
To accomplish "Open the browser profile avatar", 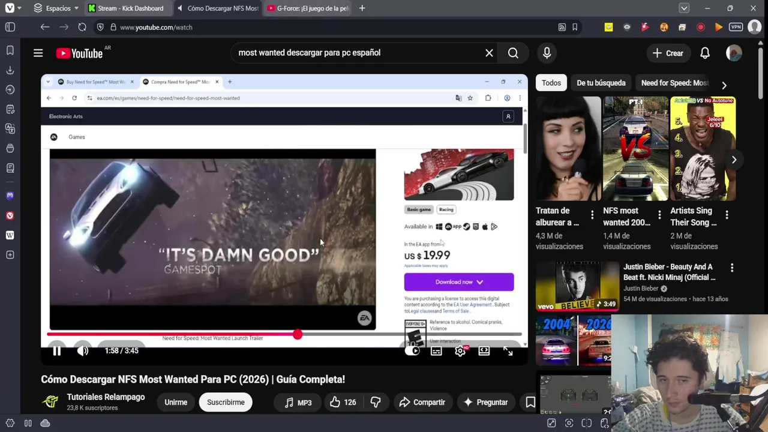I will pyautogui.click(x=754, y=27).
